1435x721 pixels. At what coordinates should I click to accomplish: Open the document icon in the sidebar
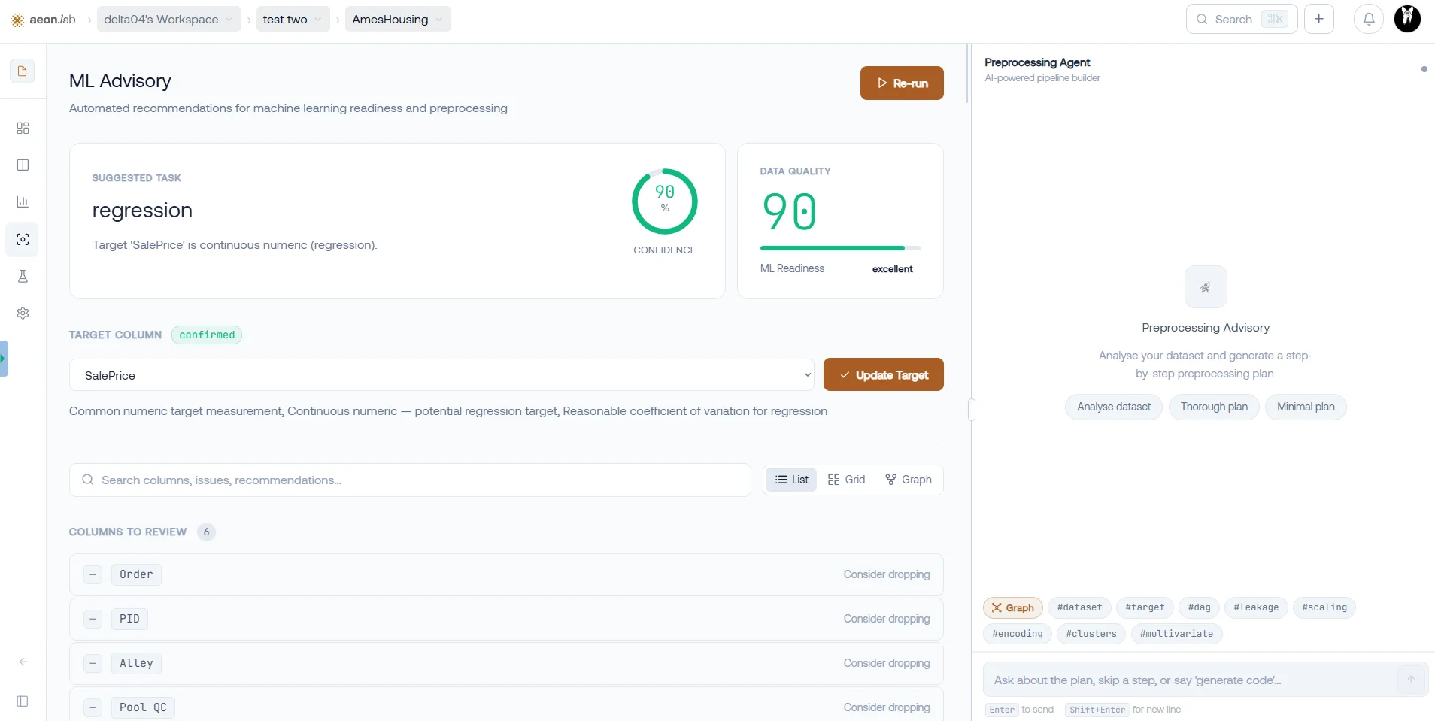[23, 71]
